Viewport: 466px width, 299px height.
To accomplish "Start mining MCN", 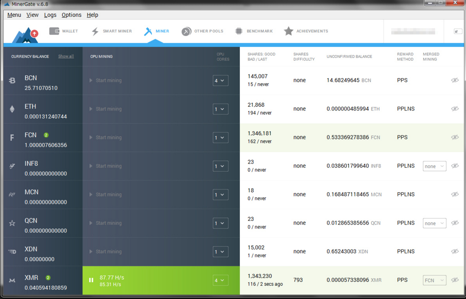I will 106,194.
